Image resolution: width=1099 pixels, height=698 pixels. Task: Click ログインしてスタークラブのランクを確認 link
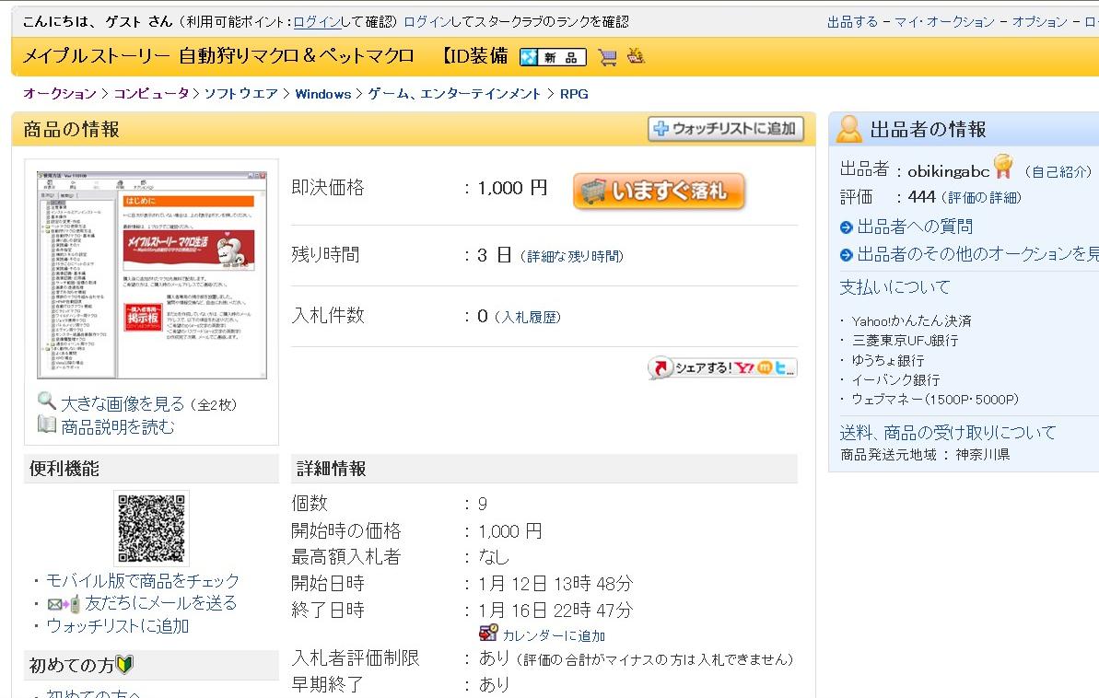pos(517,22)
